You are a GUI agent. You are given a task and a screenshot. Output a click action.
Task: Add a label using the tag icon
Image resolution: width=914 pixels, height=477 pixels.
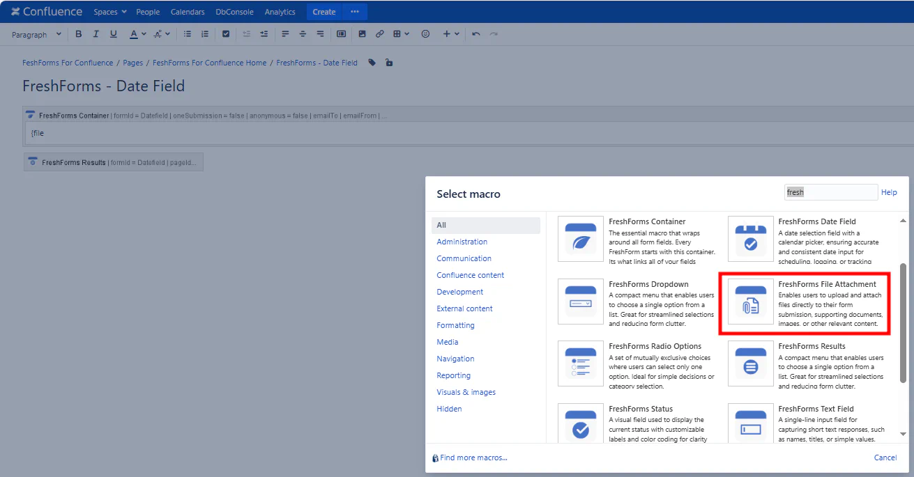pos(371,62)
